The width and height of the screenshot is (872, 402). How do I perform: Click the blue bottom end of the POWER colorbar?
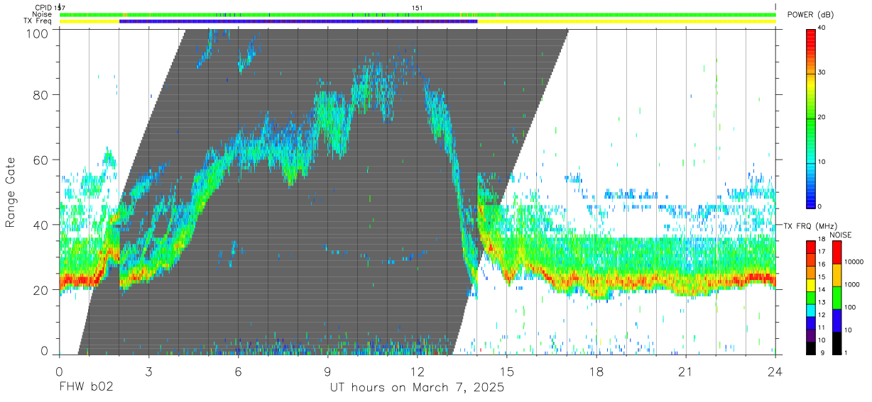(x=811, y=203)
